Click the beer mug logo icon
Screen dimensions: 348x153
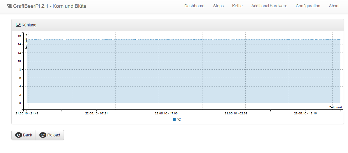coord(9,6)
